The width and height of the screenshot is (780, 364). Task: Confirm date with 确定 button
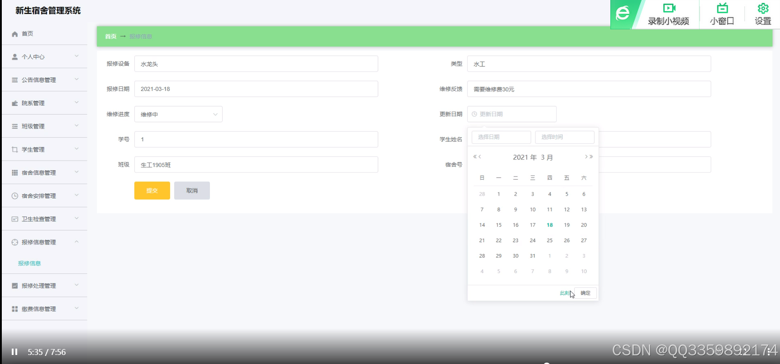(x=585, y=293)
